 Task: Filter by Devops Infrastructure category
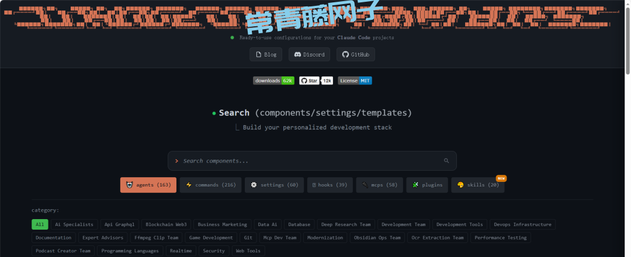coord(522,224)
